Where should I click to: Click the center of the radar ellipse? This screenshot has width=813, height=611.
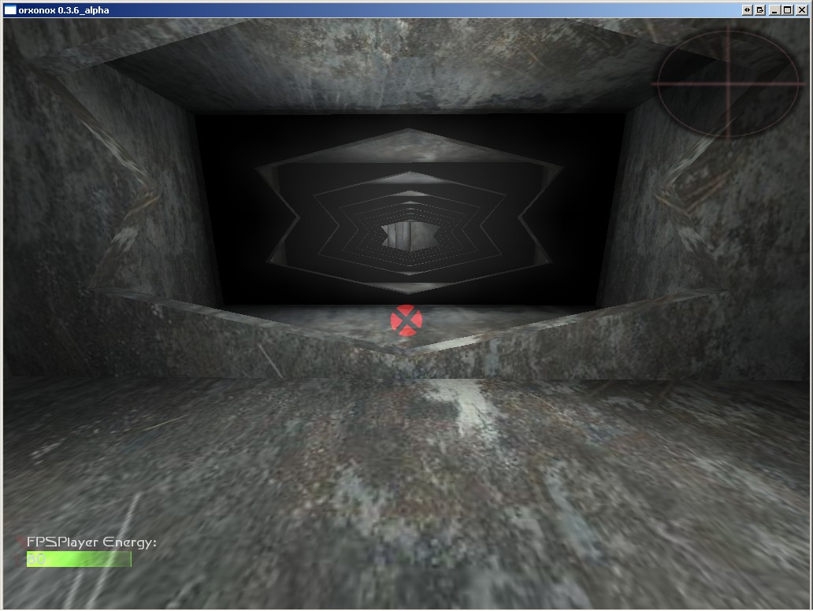728,82
